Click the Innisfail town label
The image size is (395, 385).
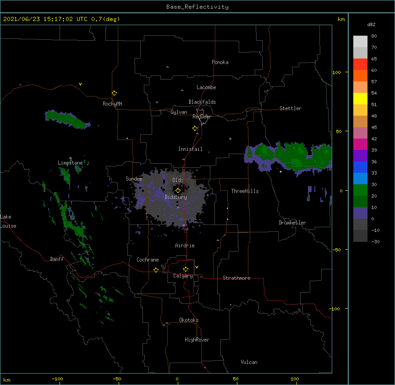pyautogui.click(x=190, y=149)
